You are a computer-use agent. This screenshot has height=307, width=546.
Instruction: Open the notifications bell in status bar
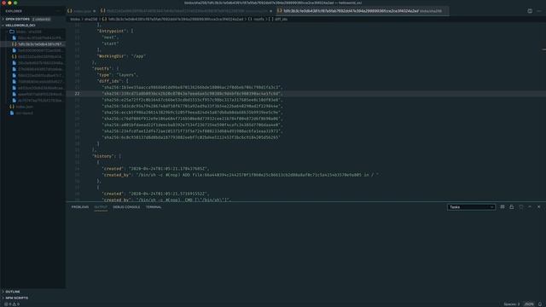[x=540, y=304]
